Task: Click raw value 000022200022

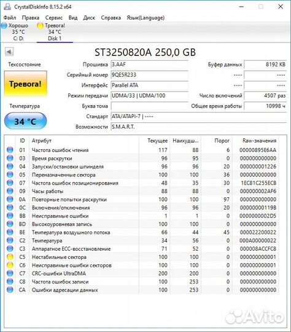Action: [258, 232]
